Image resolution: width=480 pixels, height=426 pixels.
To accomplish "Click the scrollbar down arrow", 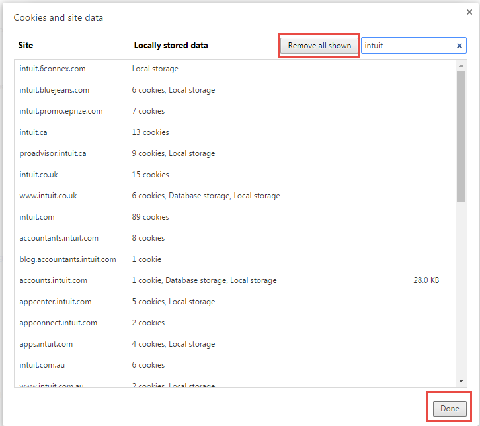I will click(461, 381).
